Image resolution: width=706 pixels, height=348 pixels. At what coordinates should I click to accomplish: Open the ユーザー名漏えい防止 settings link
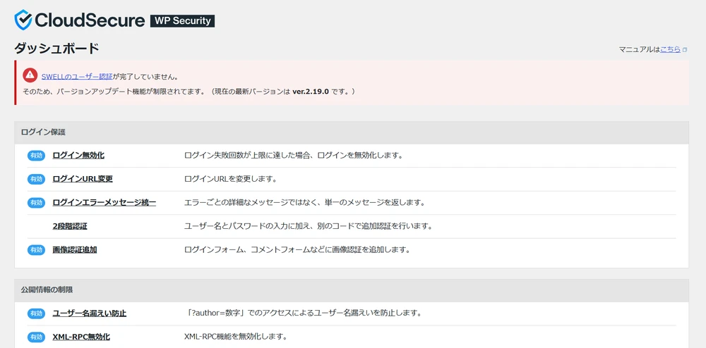pos(90,313)
